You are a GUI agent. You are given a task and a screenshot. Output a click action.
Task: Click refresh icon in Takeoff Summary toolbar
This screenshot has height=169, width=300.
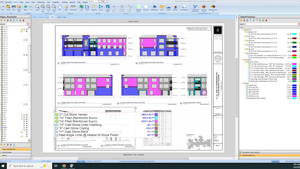[254, 20]
